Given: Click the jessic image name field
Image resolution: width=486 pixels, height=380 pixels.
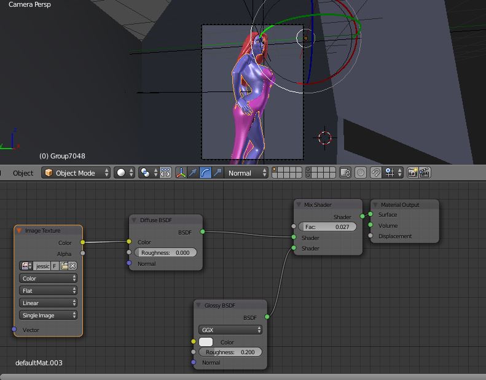Looking at the screenshot, I should click(x=42, y=266).
